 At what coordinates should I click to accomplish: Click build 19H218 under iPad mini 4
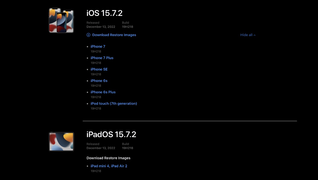[x=96, y=171]
